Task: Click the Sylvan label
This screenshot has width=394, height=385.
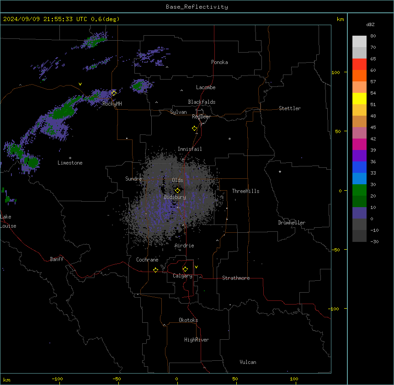Action: click(178, 112)
